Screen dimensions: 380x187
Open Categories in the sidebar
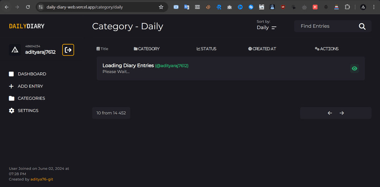[x=31, y=98]
